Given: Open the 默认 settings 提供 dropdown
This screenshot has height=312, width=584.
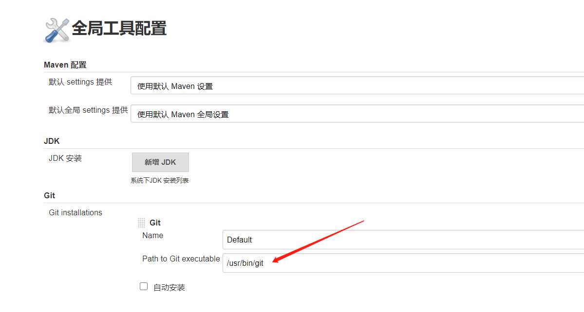Looking at the screenshot, I should pyautogui.click(x=357, y=86).
